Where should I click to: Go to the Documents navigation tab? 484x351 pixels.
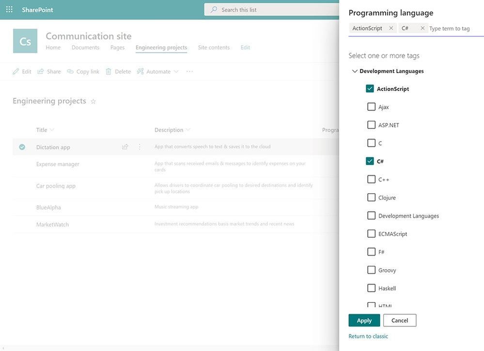[85, 47]
